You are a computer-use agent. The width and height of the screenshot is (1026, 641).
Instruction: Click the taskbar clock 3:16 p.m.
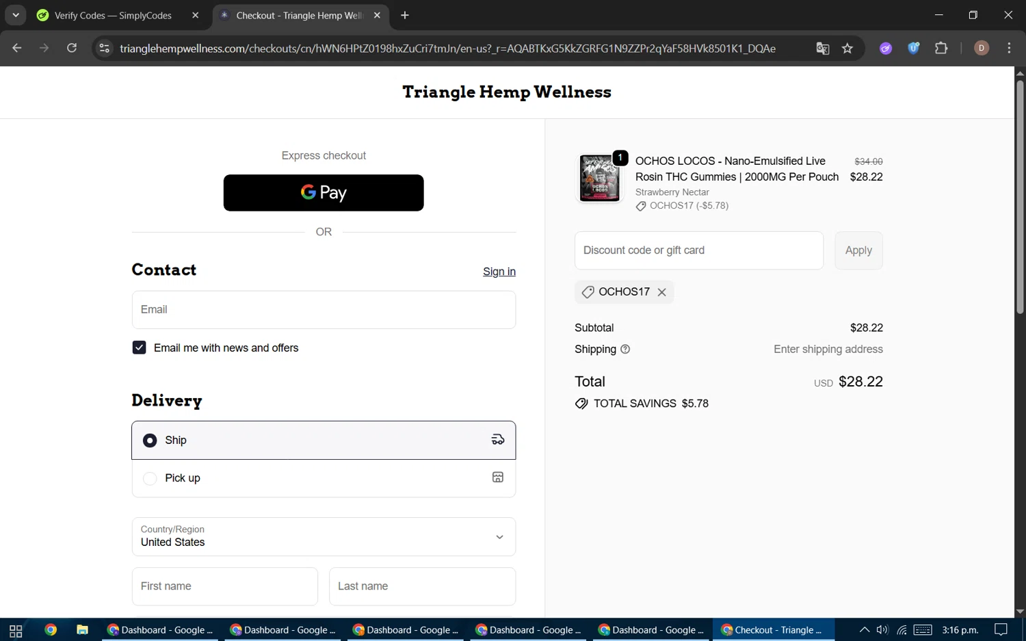coord(960,630)
